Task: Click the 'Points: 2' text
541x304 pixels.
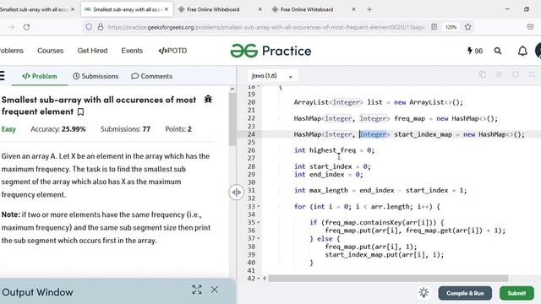Action: (178, 129)
